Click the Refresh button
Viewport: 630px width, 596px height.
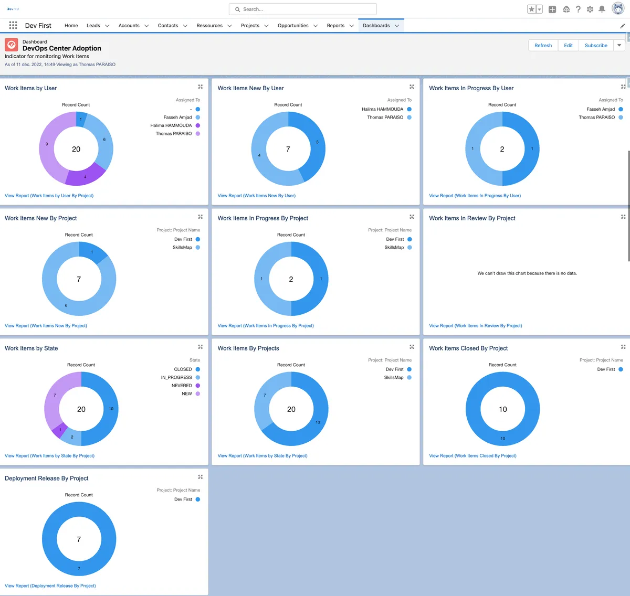pos(543,46)
